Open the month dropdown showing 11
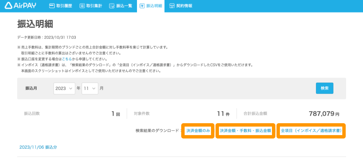 (90, 88)
